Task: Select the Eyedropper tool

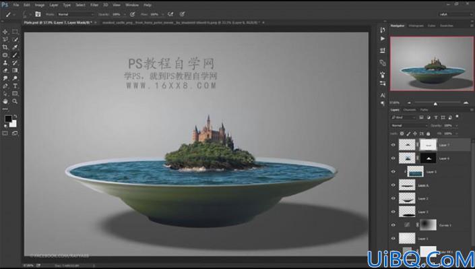Action: click(15, 47)
